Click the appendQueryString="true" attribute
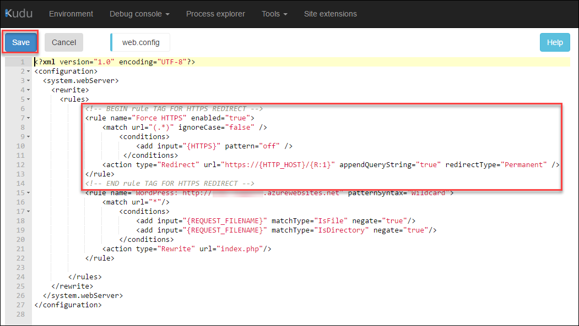This screenshot has height=326, width=579. point(390,165)
